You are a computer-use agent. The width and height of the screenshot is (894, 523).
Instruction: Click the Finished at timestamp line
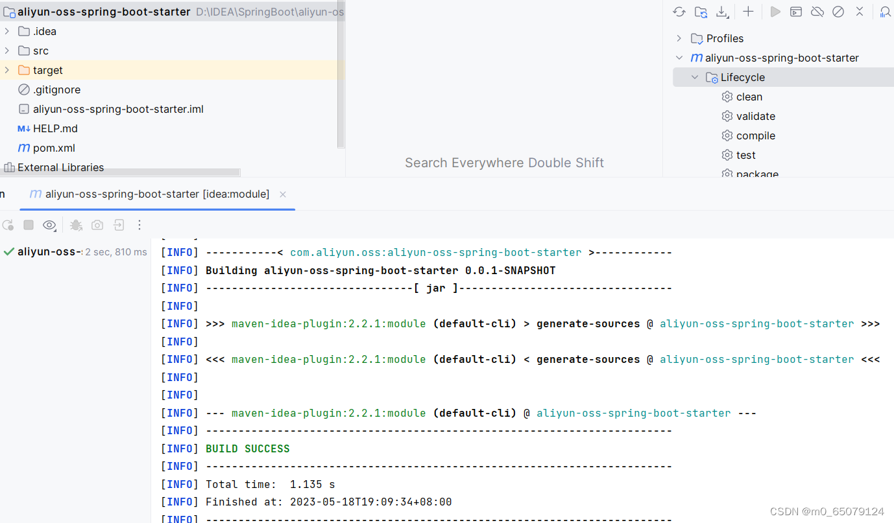(x=328, y=502)
